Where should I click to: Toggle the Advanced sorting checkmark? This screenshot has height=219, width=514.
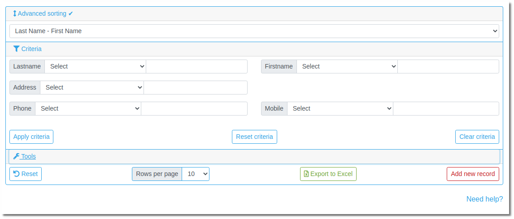tap(70, 14)
